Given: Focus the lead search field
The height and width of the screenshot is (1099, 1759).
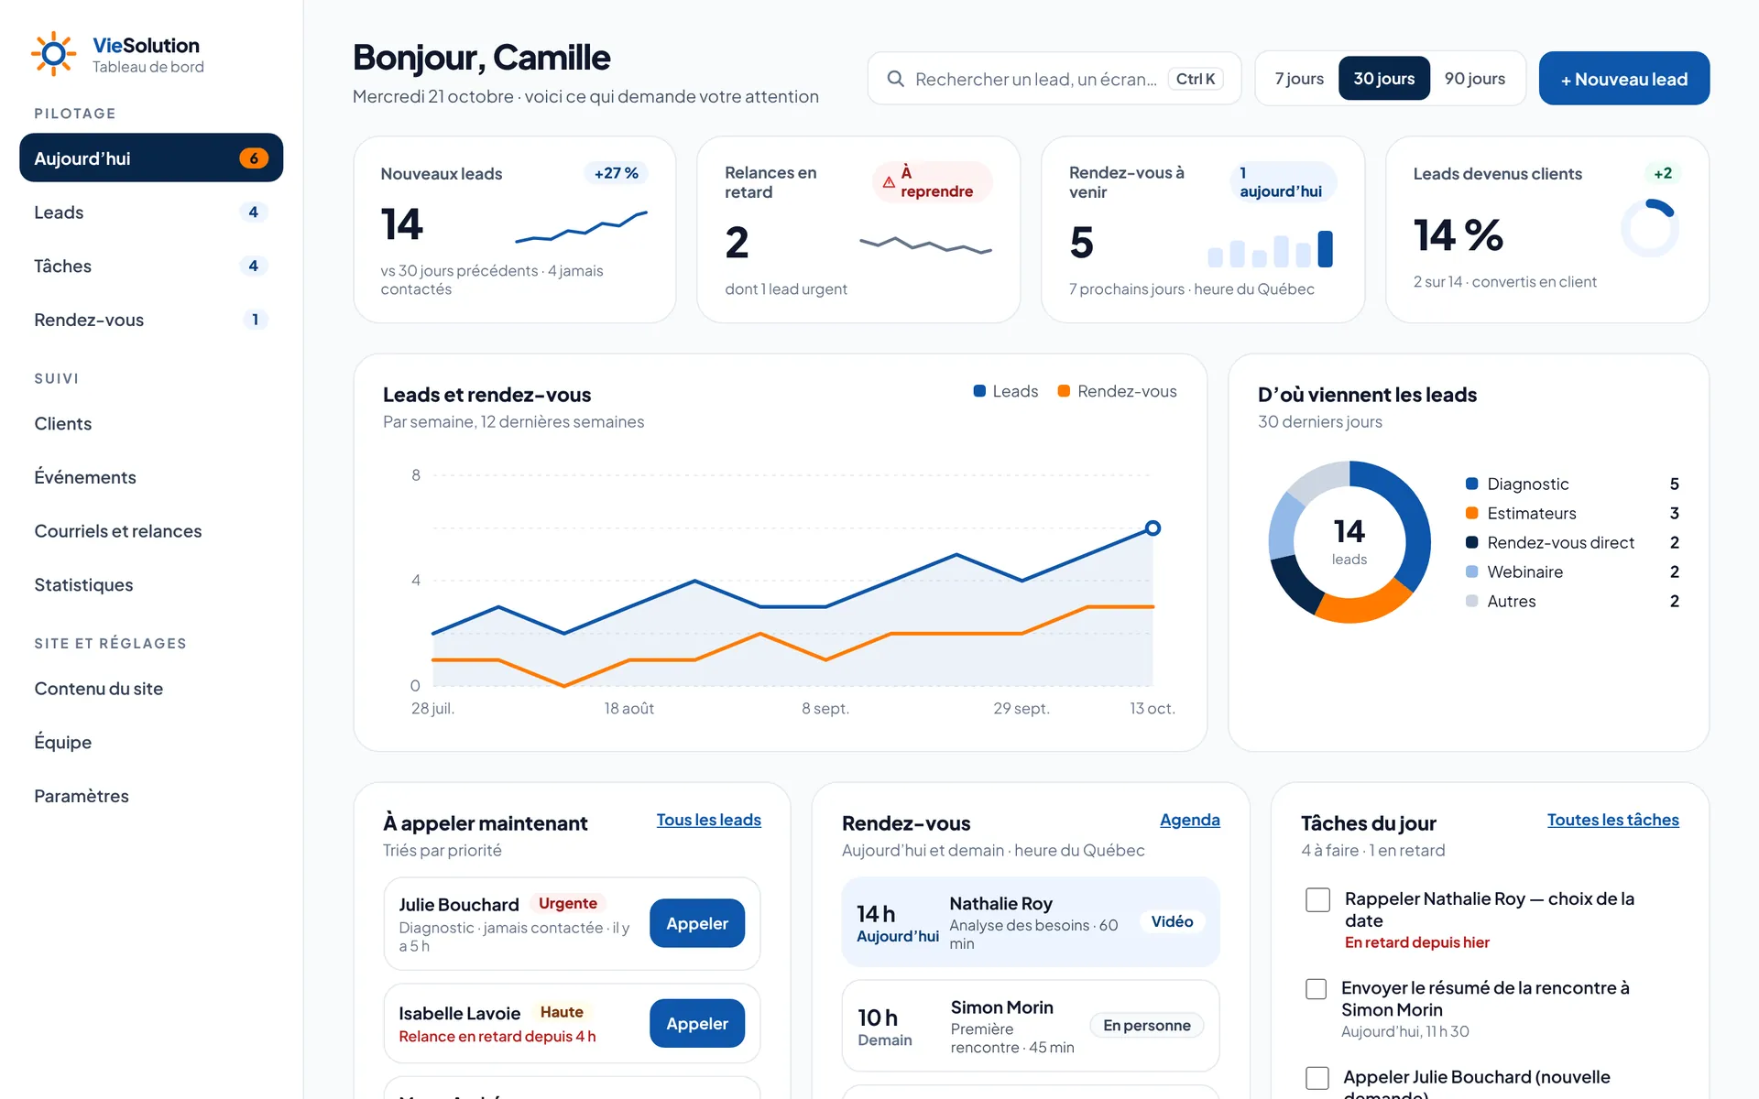Looking at the screenshot, I should pyautogui.click(x=1054, y=79).
